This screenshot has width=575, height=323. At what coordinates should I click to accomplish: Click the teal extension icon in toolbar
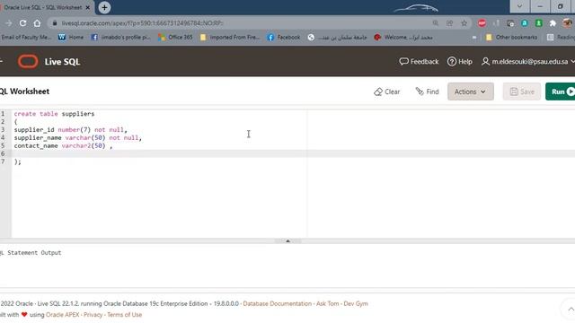pos(525,23)
